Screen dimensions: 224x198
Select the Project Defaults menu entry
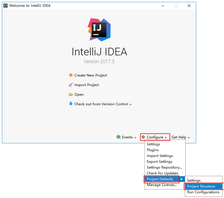coord(160,179)
